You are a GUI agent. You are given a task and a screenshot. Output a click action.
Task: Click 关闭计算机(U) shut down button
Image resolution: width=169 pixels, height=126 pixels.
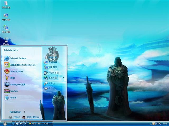point(31,117)
